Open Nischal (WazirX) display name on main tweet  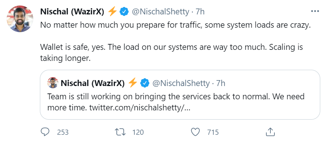pos(72,12)
